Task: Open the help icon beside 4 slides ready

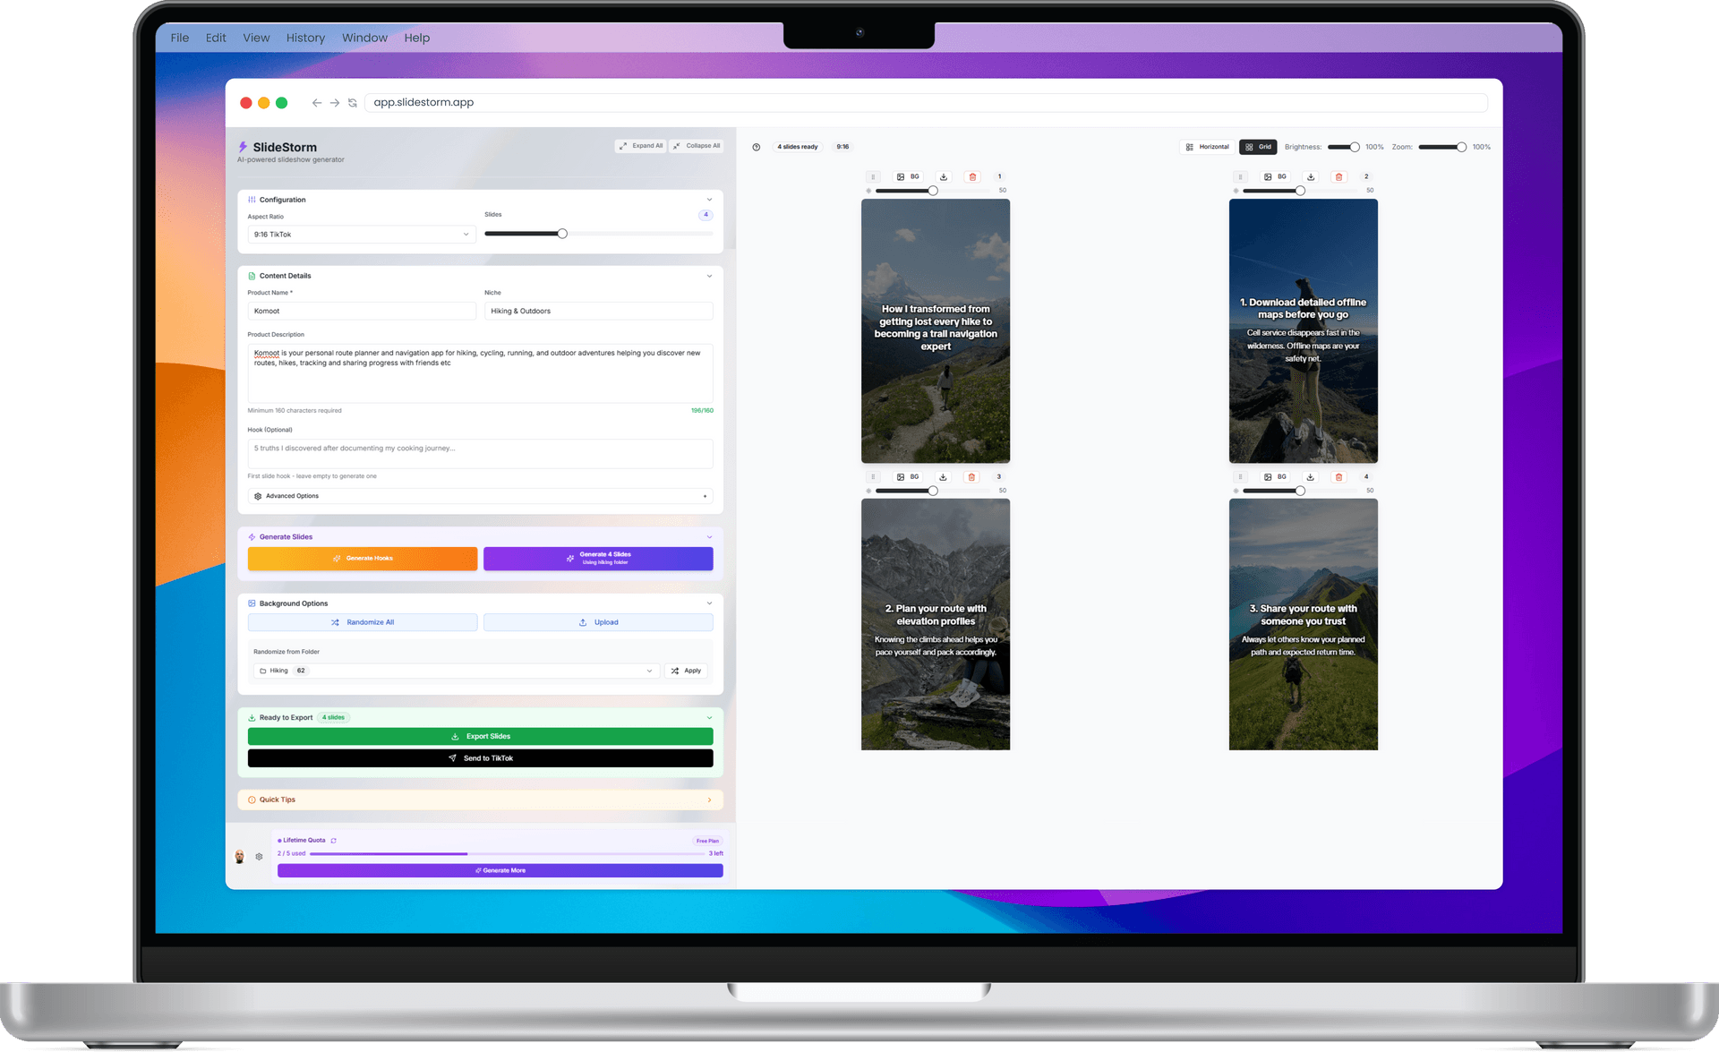Action: pos(757,147)
